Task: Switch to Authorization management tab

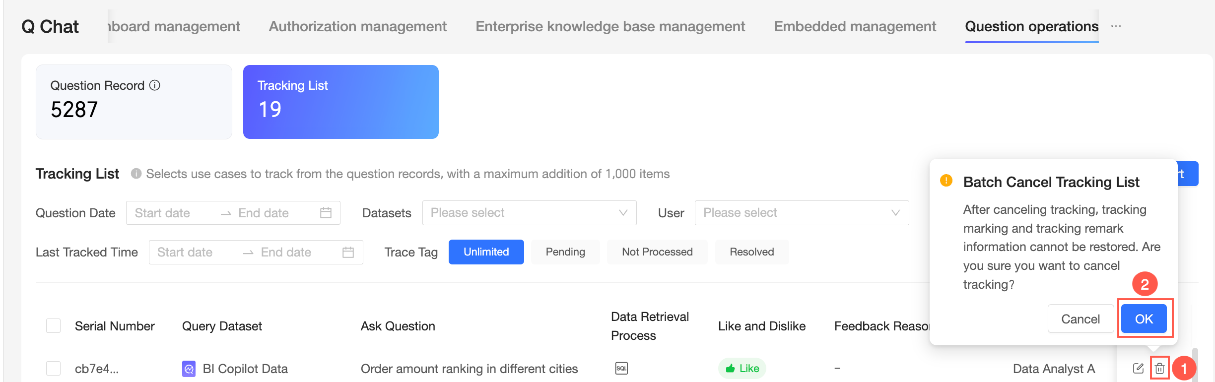Action: click(x=357, y=26)
